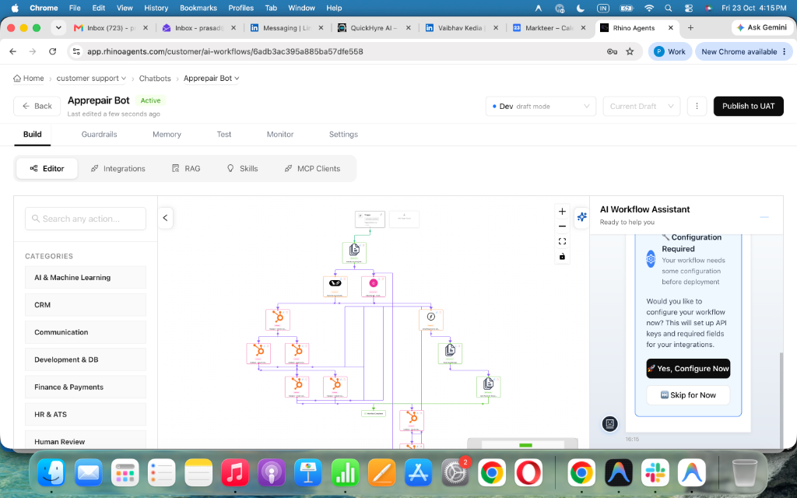
Task: Click the Ask Gemini button
Action: point(761,27)
